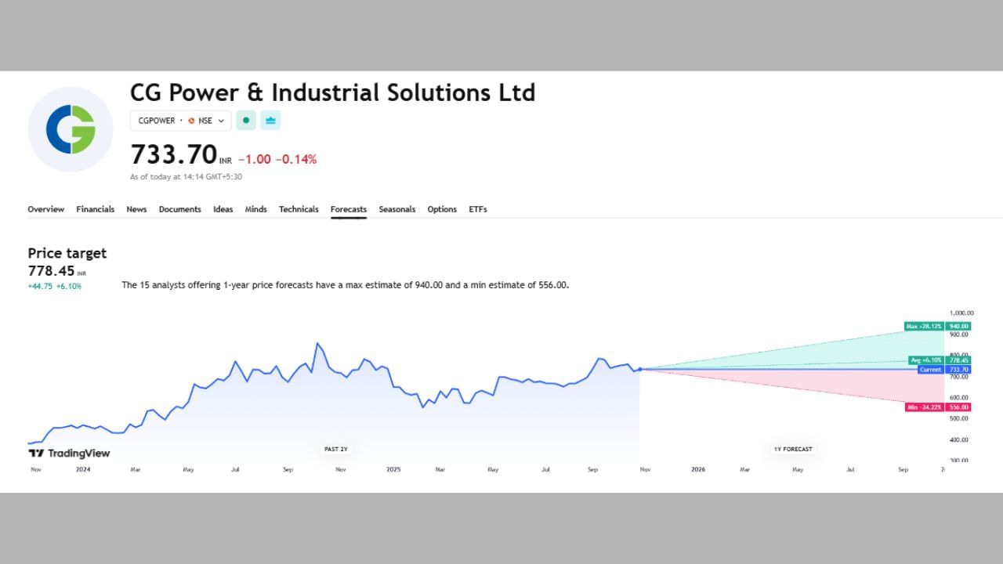Go to the News tab

point(136,209)
